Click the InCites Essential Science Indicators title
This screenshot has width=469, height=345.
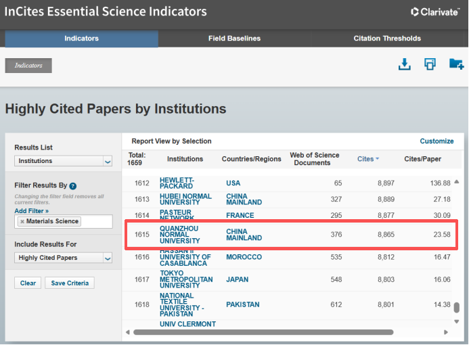[x=106, y=11]
